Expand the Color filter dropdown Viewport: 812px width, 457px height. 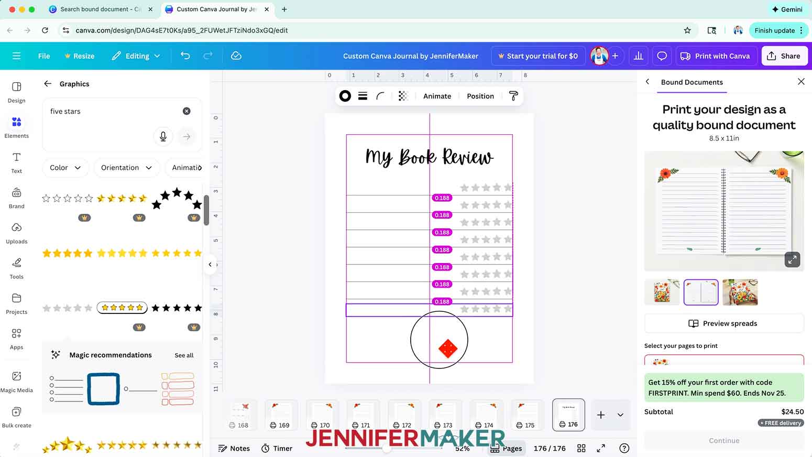(65, 168)
